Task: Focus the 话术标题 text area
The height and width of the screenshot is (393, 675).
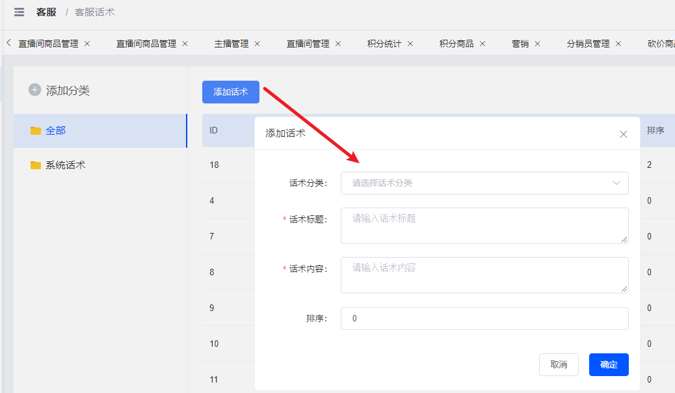Action: pyautogui.click(x=484, y=226)
